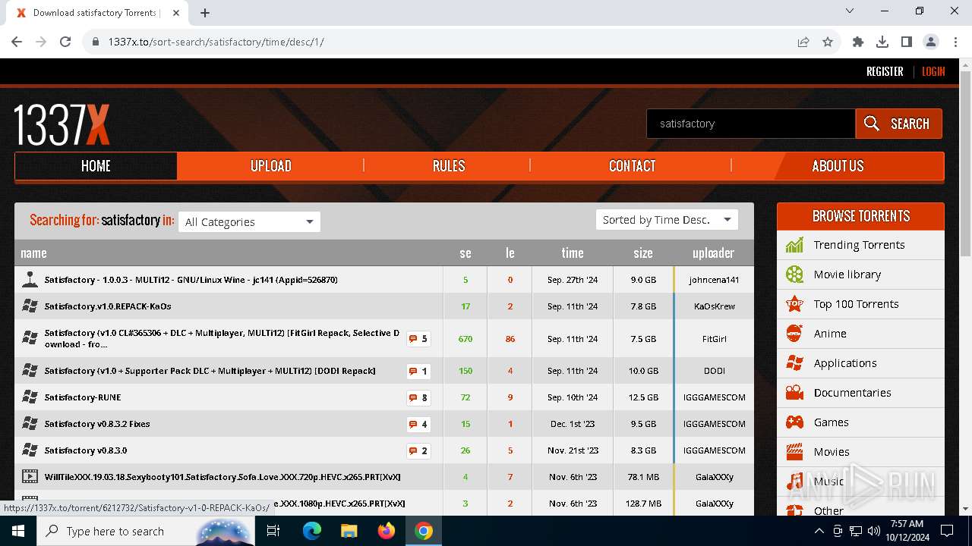Open comments bubble on Satisfactory v0.8.3.2 Fixes
This screenshot has height=546, width=972.
coord(418,424)
